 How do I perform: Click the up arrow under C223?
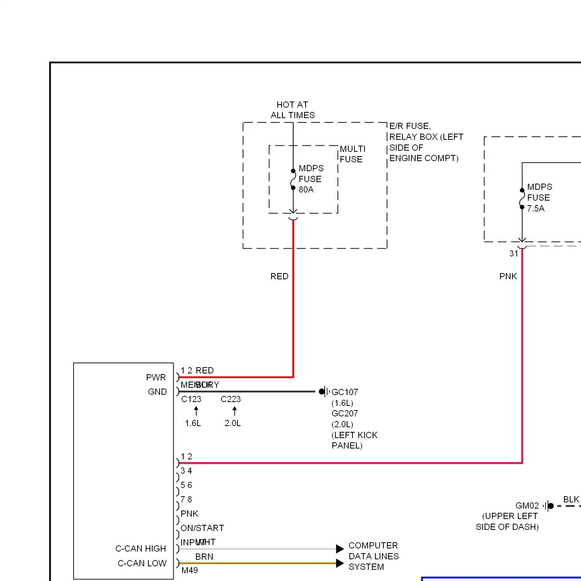coord(234,411)
